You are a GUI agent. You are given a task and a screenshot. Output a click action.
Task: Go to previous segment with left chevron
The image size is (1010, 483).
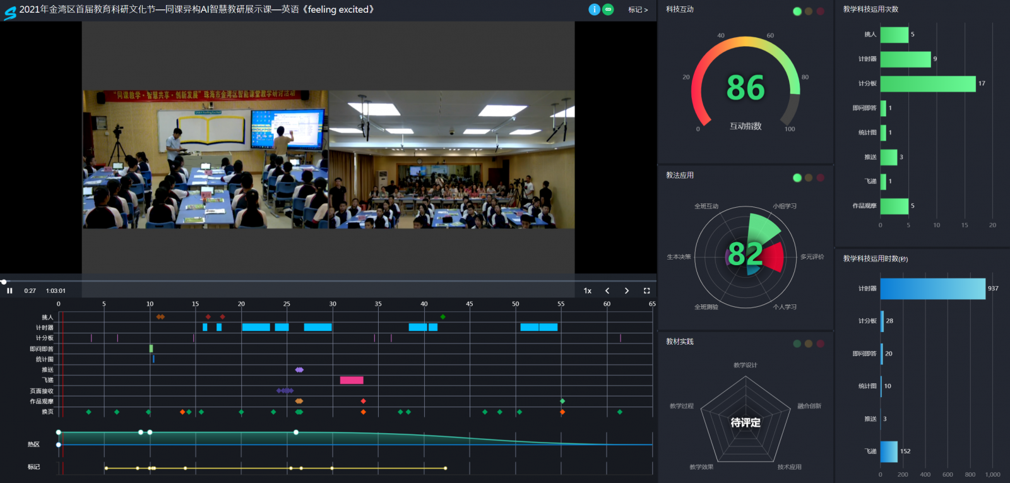(x=607, y=291)
